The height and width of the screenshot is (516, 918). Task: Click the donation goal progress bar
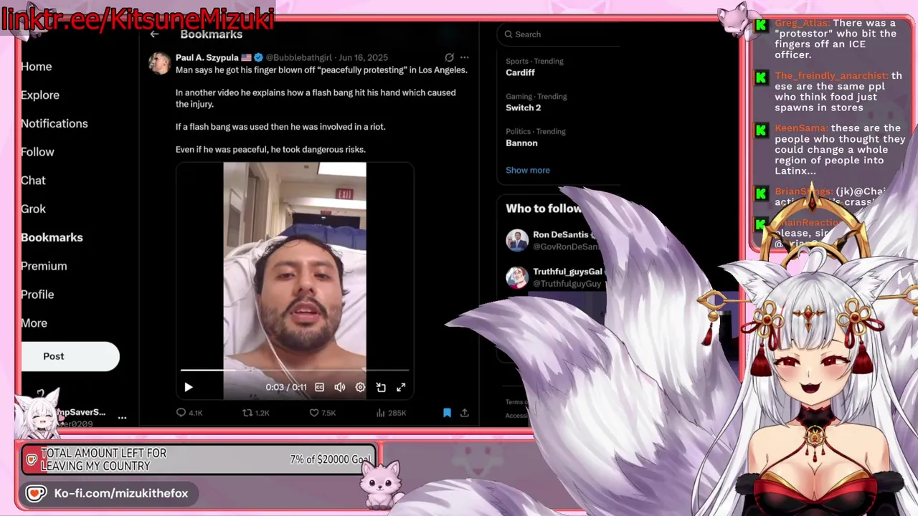[199, 459]
